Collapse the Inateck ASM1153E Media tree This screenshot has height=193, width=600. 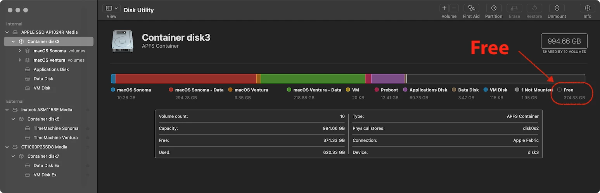(x=7, y=110)
